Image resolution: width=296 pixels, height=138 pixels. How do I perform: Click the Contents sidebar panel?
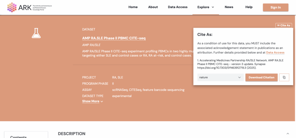pos(22,135)
